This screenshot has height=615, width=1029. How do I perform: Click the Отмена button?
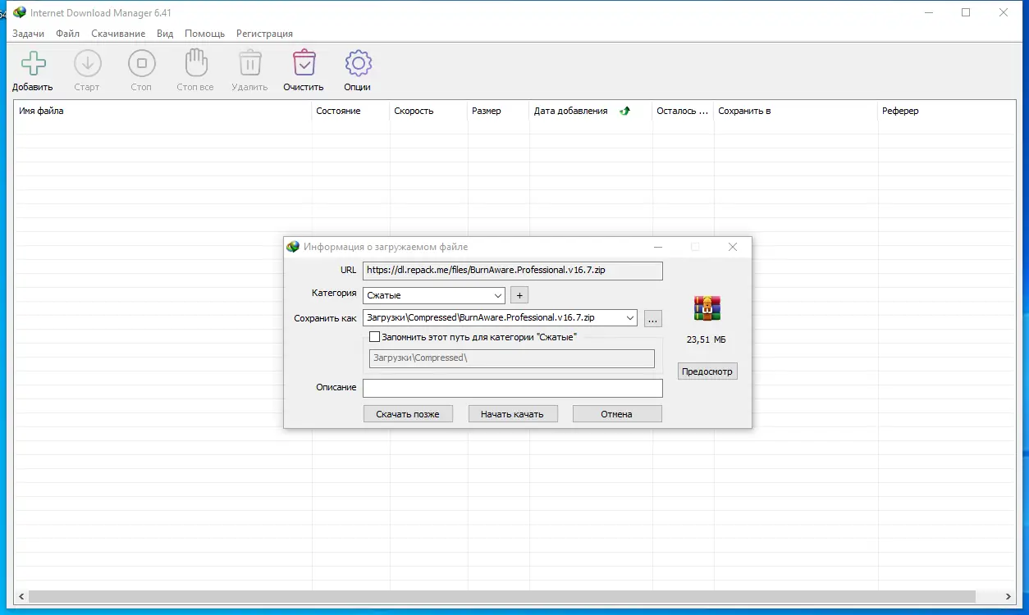coord(617,414)
